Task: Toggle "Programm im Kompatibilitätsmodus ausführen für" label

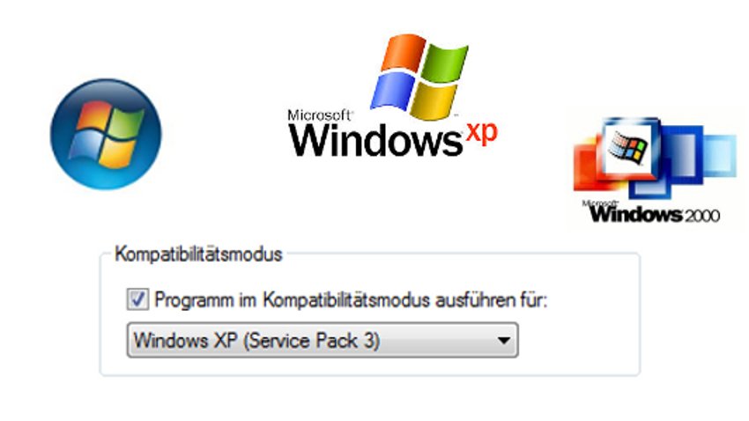Action: tap(351, 300)
